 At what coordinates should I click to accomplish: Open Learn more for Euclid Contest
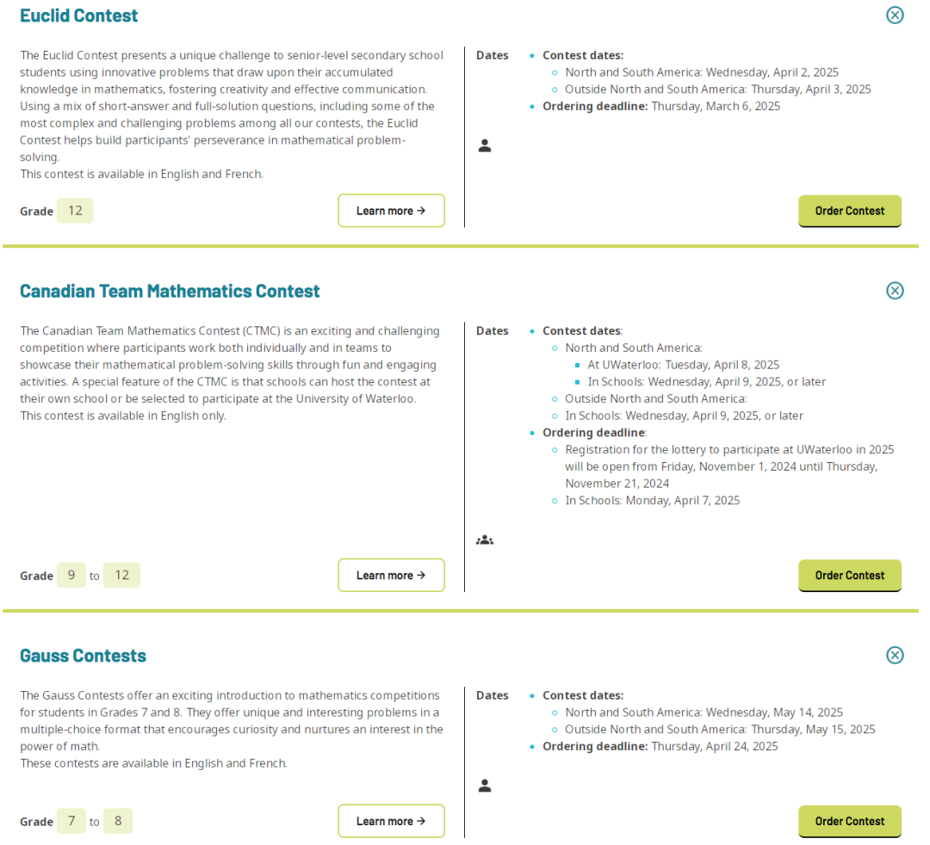[x=391, y=211]
